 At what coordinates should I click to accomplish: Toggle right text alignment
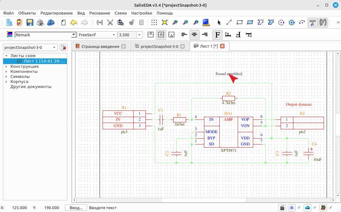[205, 34]
